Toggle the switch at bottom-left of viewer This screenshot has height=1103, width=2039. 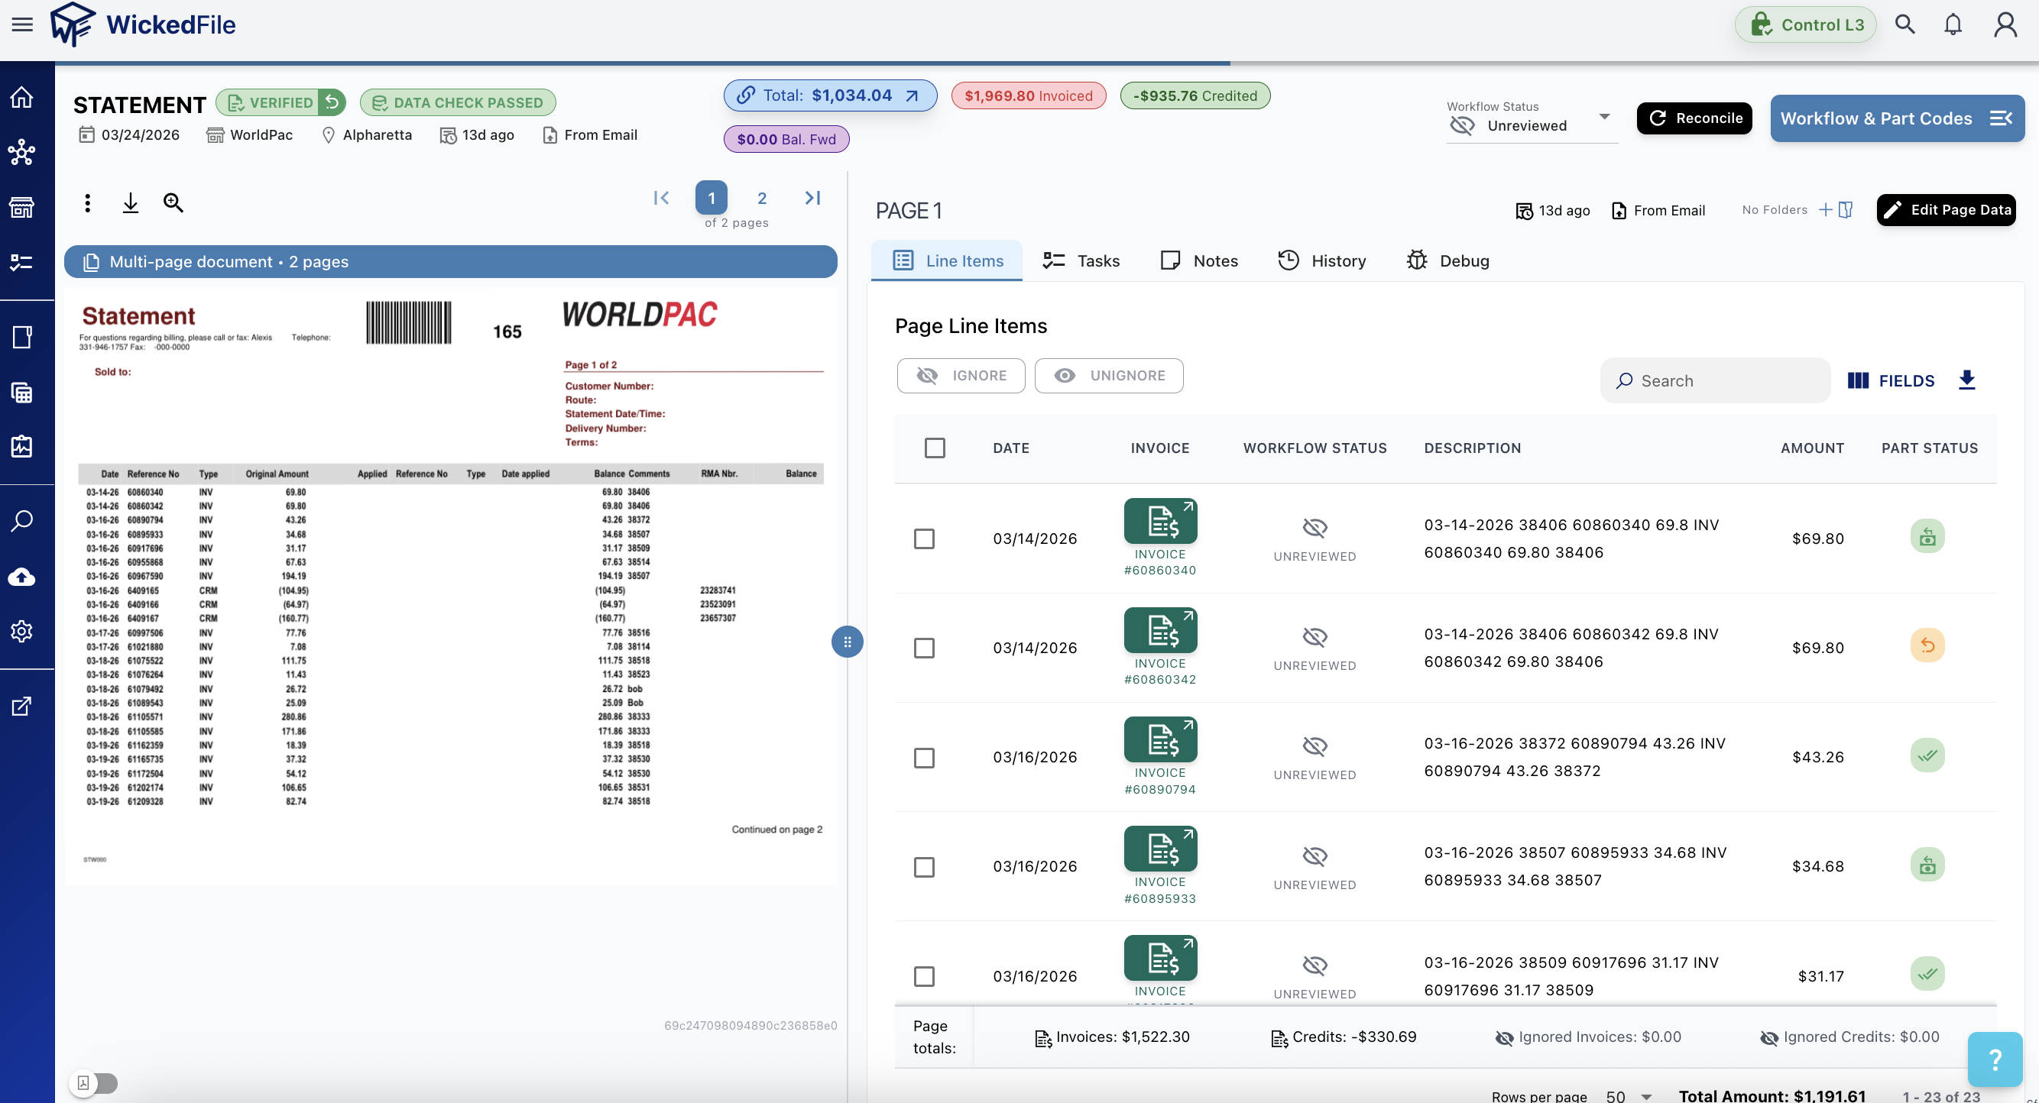(95, 1082)
